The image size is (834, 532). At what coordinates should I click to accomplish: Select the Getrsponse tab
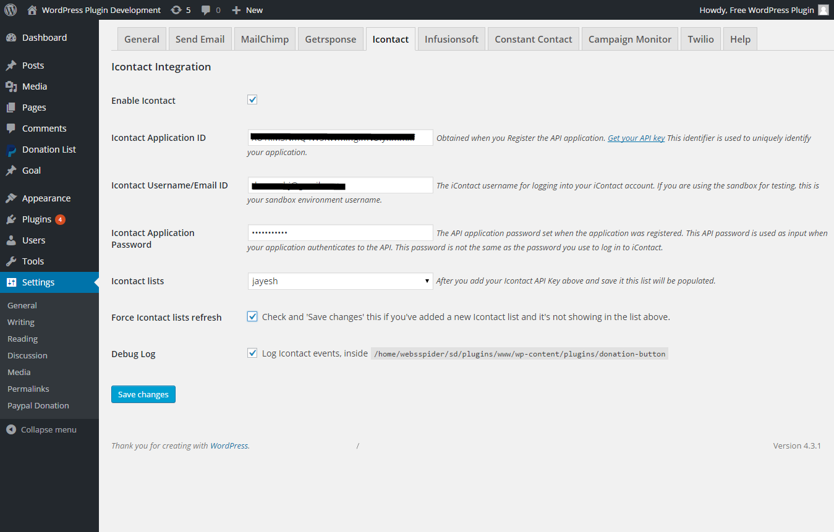point(331,39)
